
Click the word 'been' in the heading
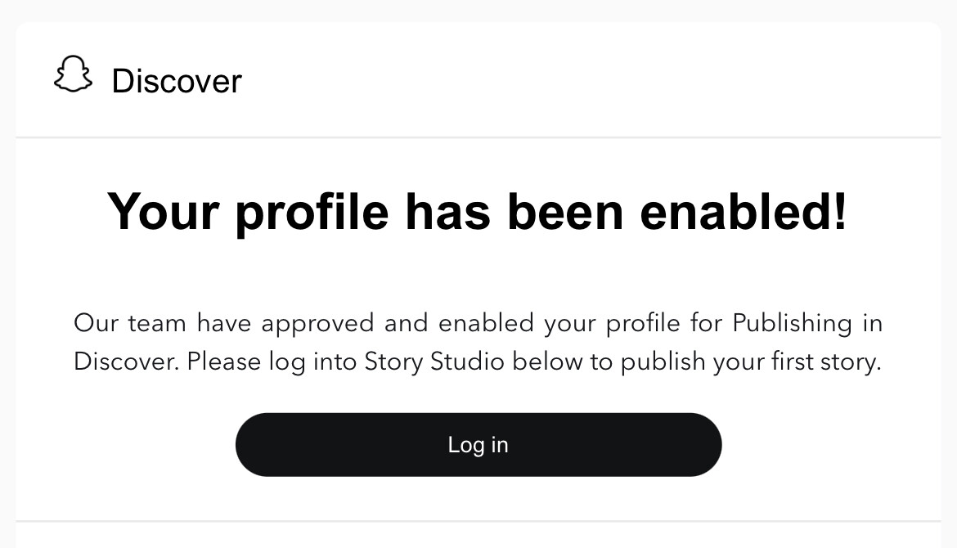pos(565,211)
